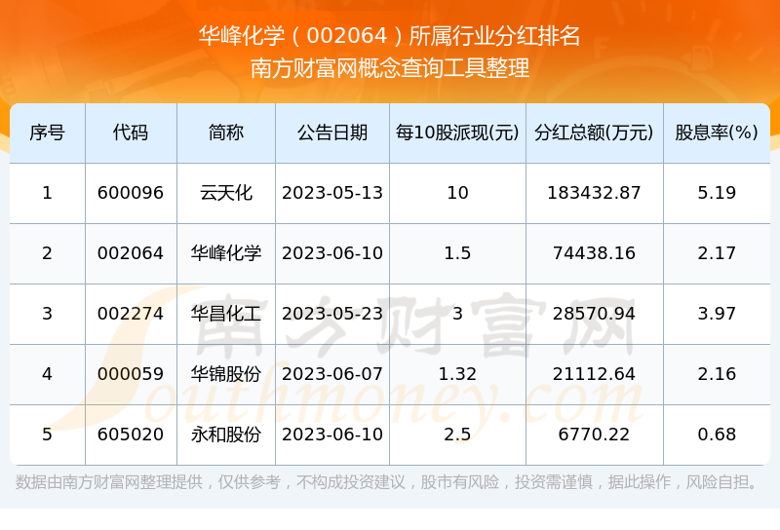The image size is (780, 530).
Task: Click stock code 002274
Action: (x=131, y=314)
